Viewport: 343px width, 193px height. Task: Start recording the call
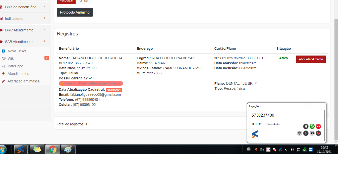pos(318,133)
